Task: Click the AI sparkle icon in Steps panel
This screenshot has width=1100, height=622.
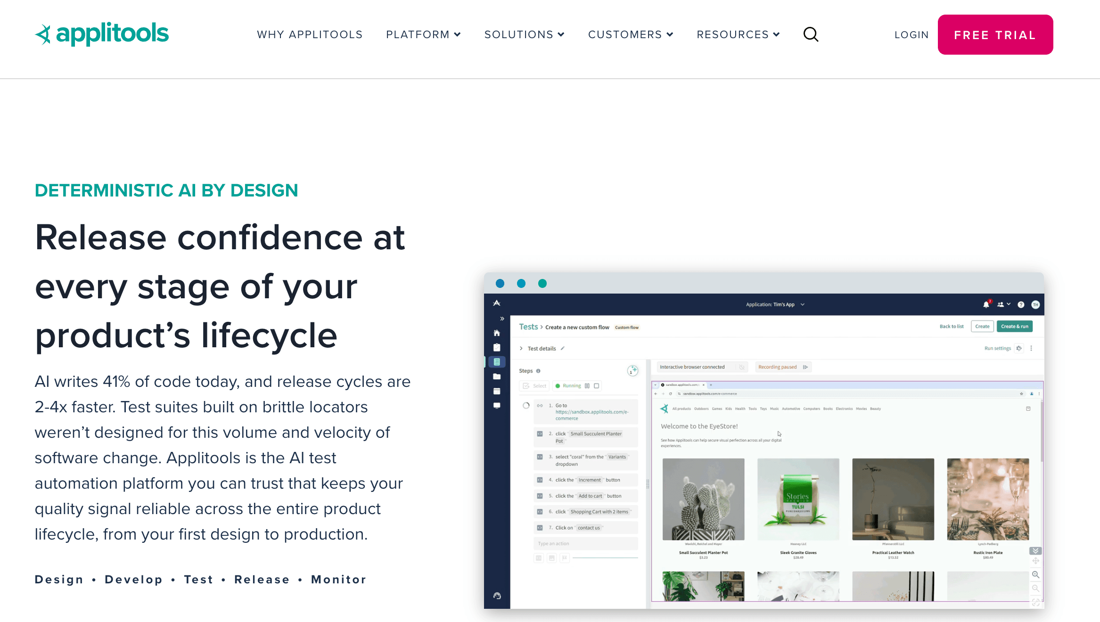Action: click(632, 371)
